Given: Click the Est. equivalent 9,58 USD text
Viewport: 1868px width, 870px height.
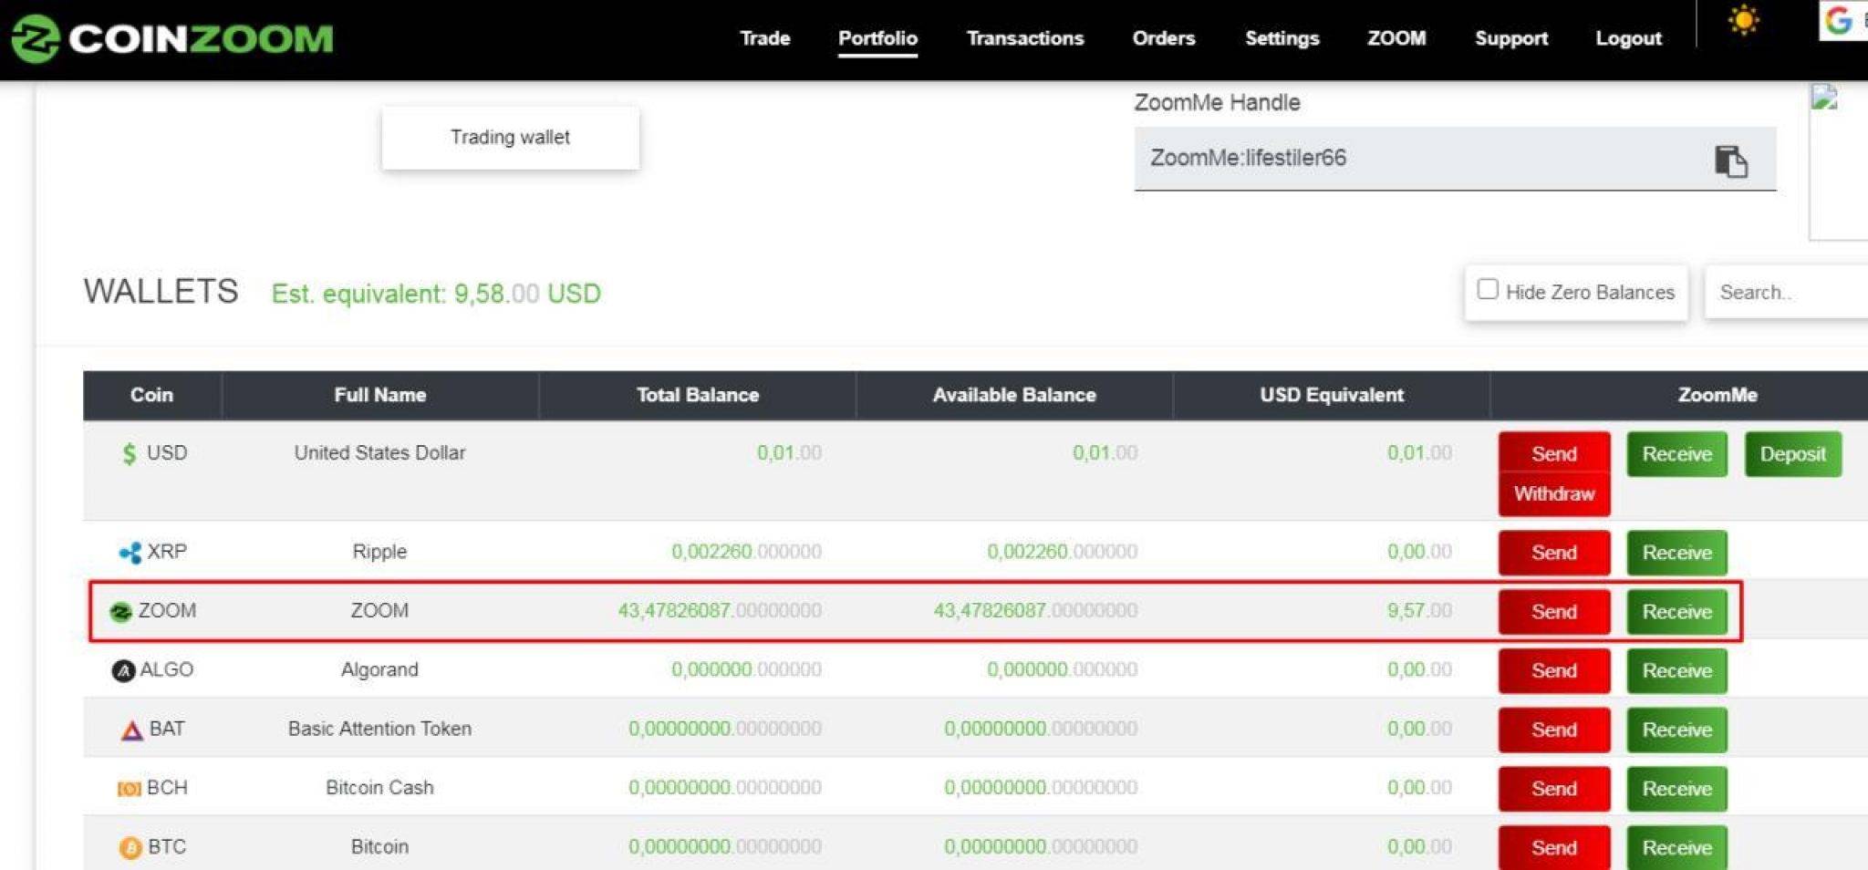Looking at the screenshot, I should coord(436,295).
